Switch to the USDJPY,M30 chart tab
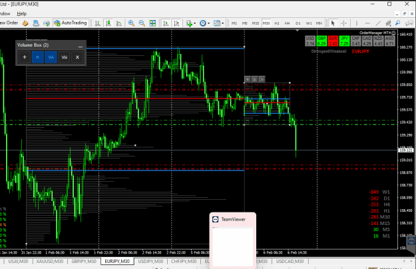 click(x=150, y=261)
